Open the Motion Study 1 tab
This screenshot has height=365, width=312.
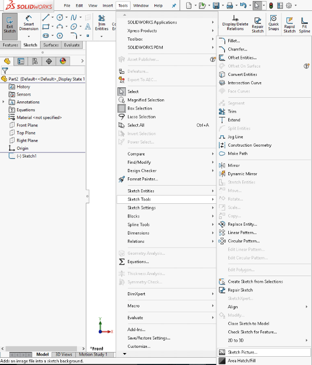[93, 355]
